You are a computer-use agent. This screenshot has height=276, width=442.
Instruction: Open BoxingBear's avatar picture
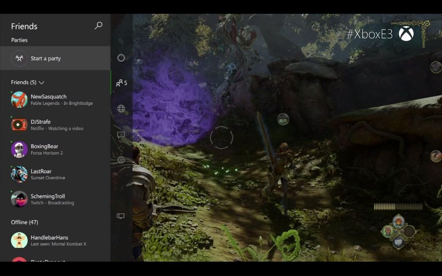coord(19,150)
